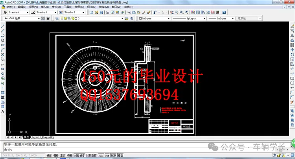Select the Line draw tool
This screenshot has width=295, height=159.
pyautogui.click(x=3, y=26)
